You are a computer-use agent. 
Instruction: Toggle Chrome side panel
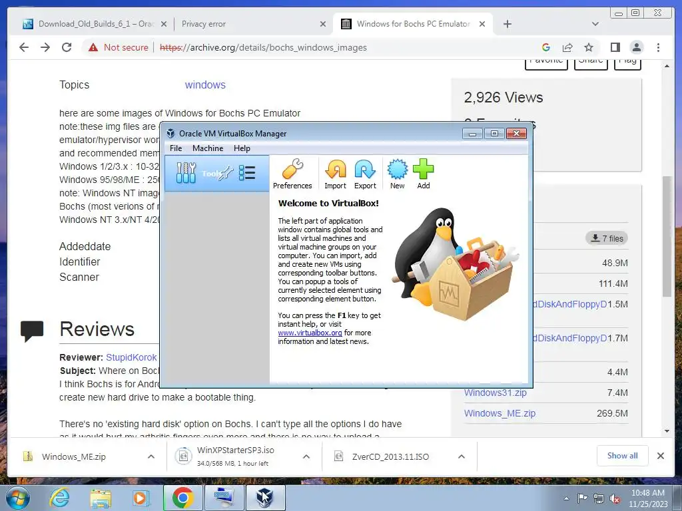(615, 47)
